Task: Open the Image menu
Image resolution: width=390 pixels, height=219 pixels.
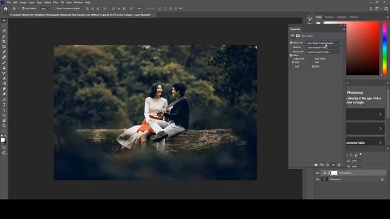Action: tap(23, 2)
